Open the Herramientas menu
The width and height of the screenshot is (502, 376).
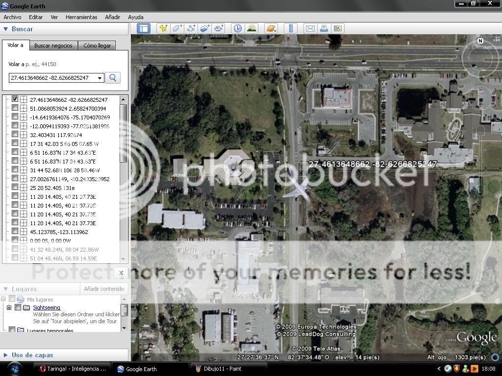(81, 17)
